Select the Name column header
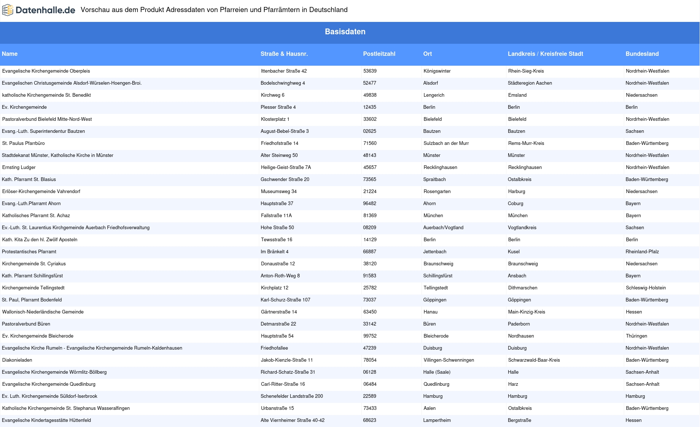Image resolution: width=700 pixels, height=427 pixels. click(x=10, y=54)
